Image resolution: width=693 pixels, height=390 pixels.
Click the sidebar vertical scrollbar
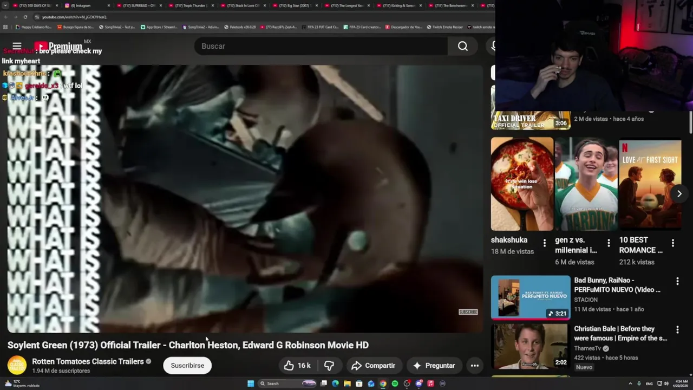pos(691,122)
